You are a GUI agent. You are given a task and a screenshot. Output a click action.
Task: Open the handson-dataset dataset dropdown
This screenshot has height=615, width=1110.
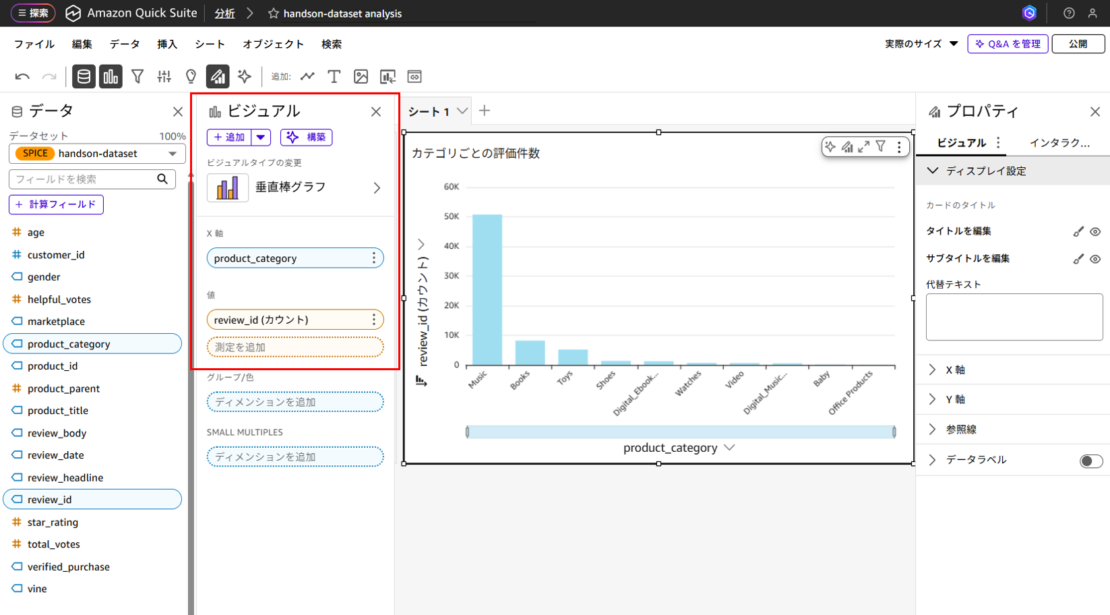[x=97, y=154]
